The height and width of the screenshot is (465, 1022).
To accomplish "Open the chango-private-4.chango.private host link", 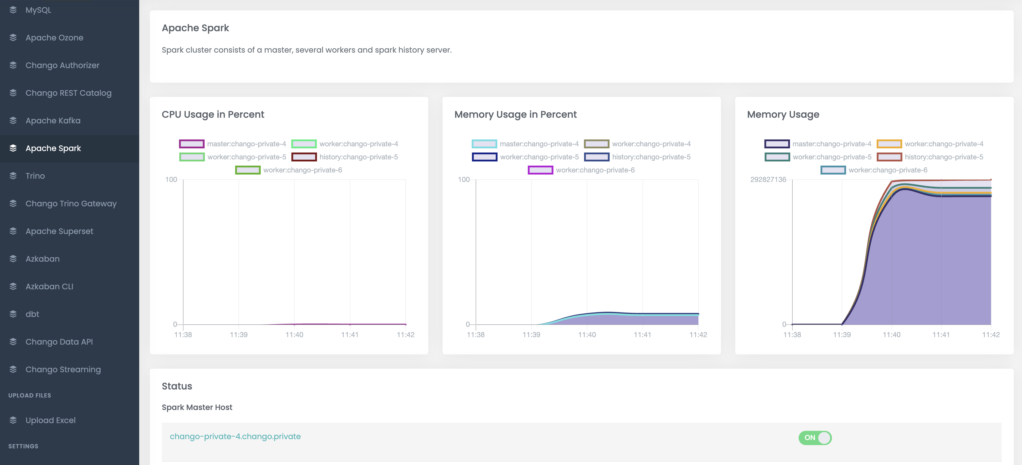I will 235,436.
